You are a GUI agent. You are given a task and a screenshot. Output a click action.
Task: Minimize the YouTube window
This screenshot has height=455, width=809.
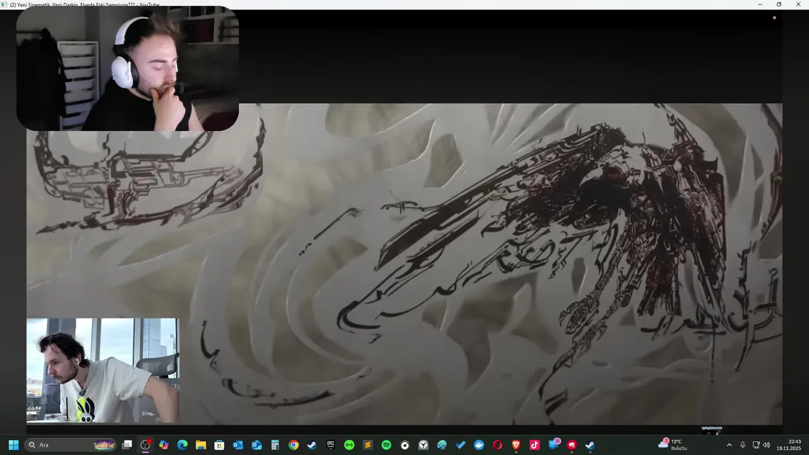(x=760, y=4)
